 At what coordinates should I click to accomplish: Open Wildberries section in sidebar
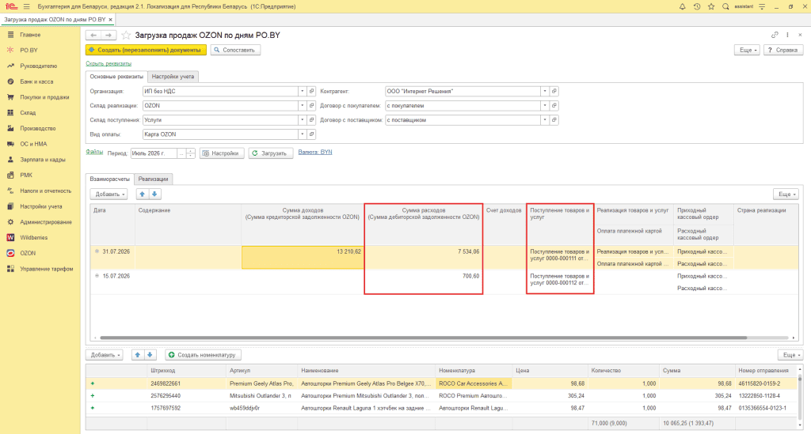33,237
